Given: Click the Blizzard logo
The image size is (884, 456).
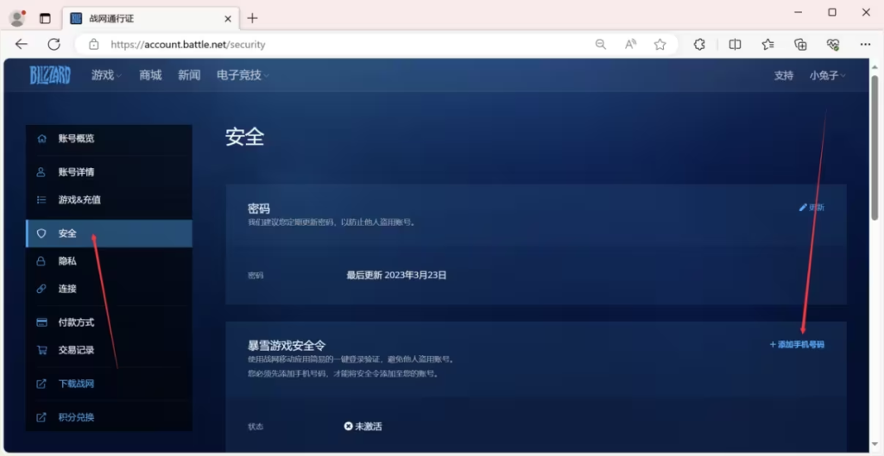Looking at the screenshot, I should pyautogui.click(x=50, y=75).
